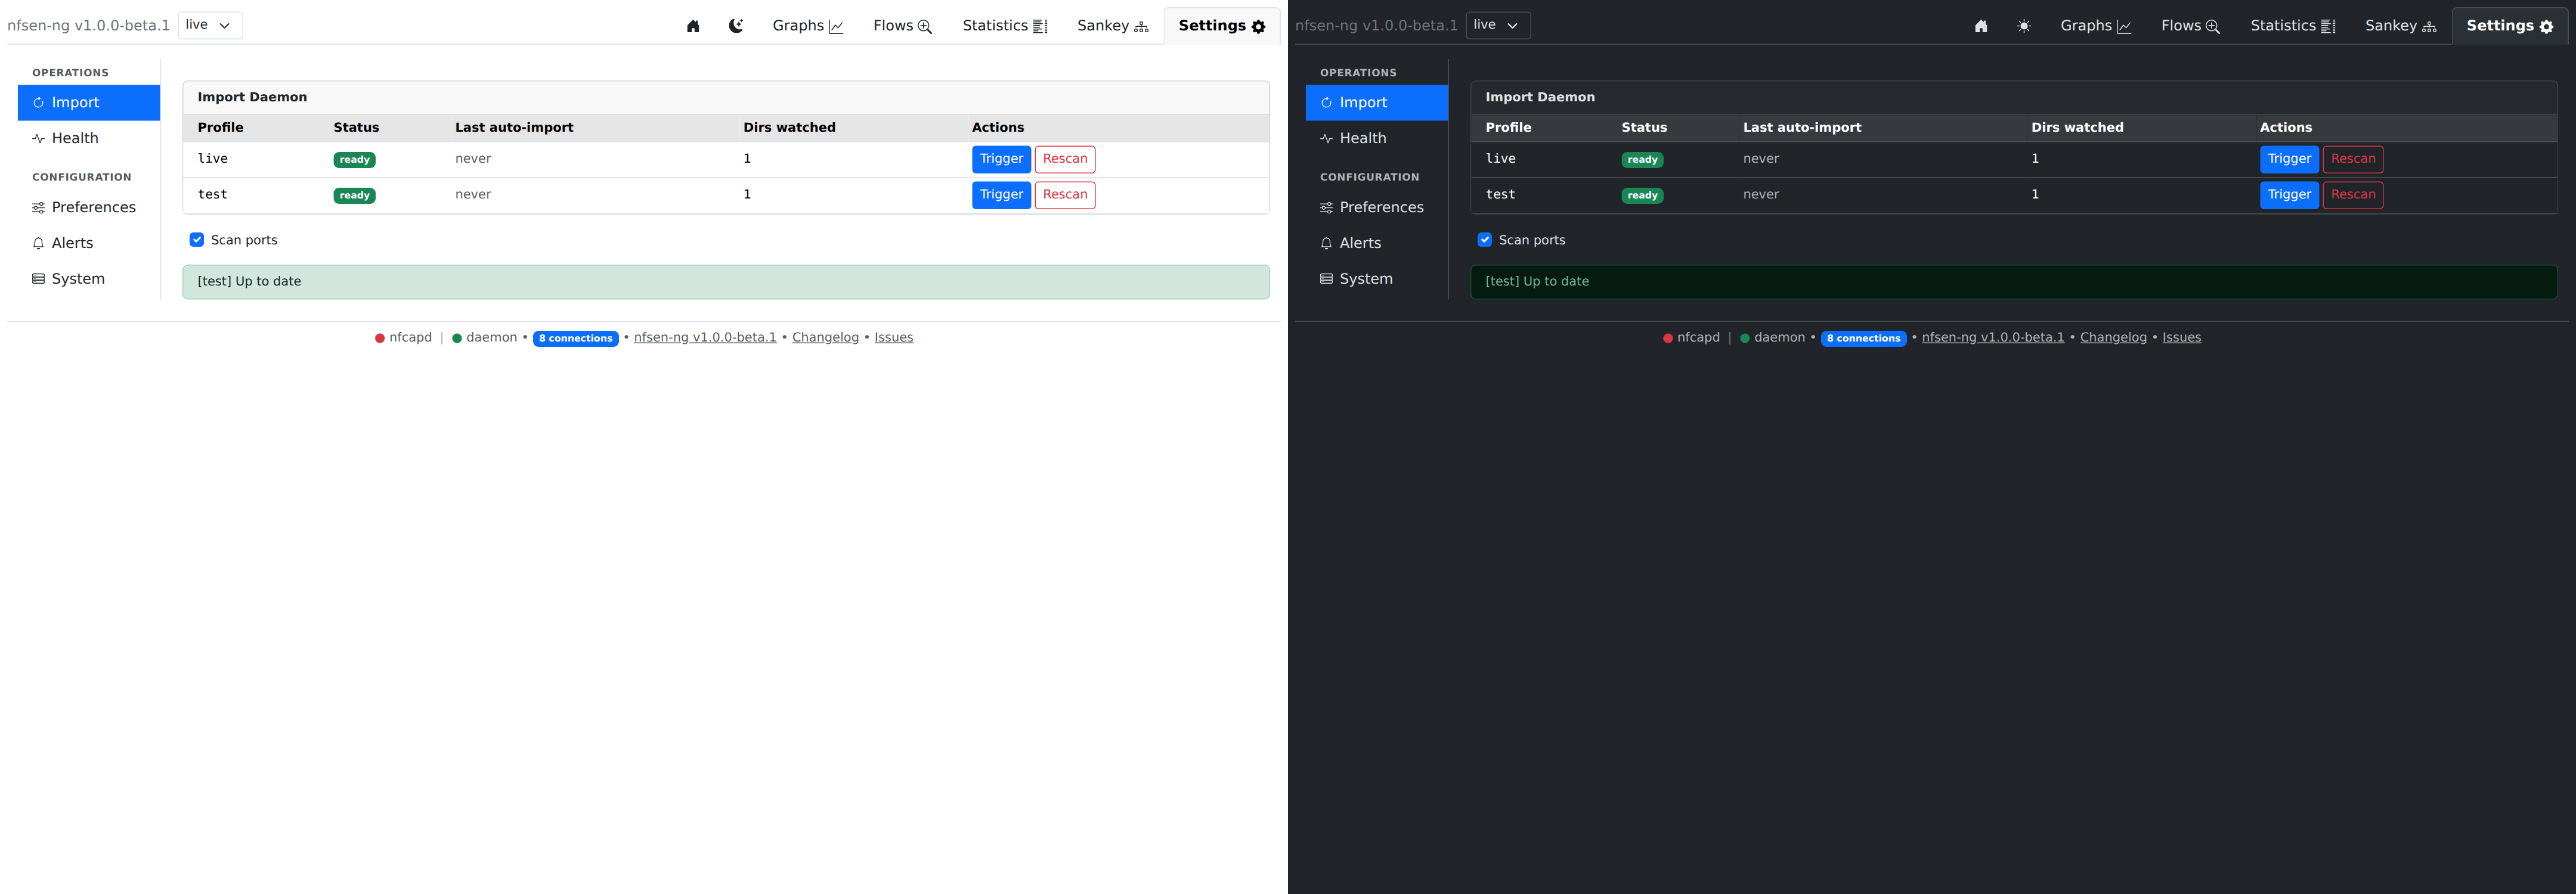Image resolution: width=2576 pixels, height=894 pixels.
Task: Switch to light mode via sun icon
Action: coord(2024,26)
